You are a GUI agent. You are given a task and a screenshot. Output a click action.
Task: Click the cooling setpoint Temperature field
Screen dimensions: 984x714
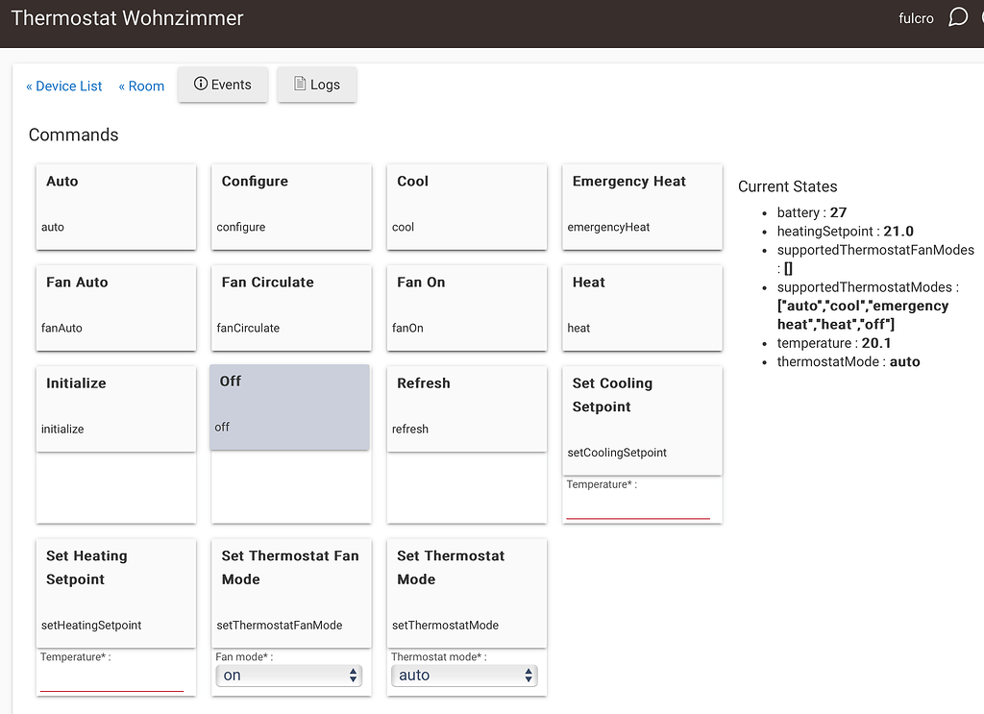pos(638,506)
